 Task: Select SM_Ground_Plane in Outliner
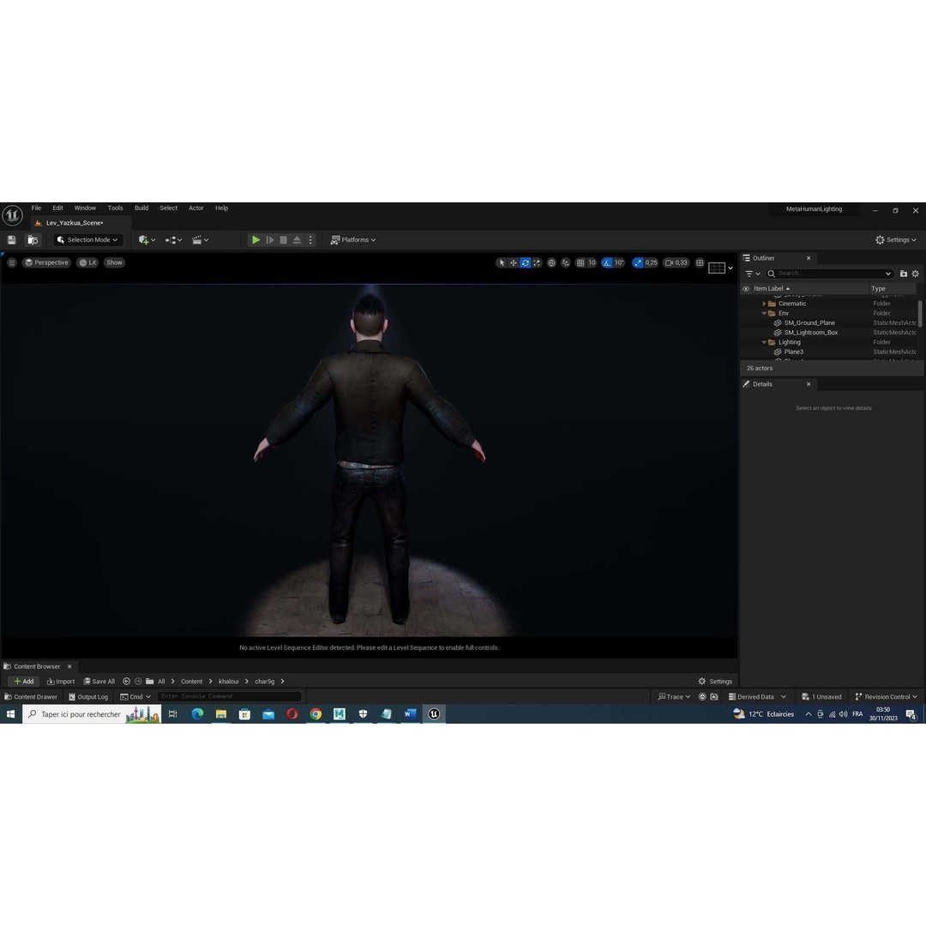point(809,323)
